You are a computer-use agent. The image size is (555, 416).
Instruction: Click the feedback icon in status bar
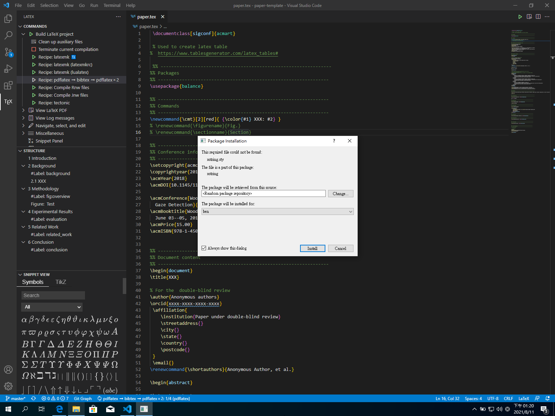pyautogui.click(x=537, y=399)
